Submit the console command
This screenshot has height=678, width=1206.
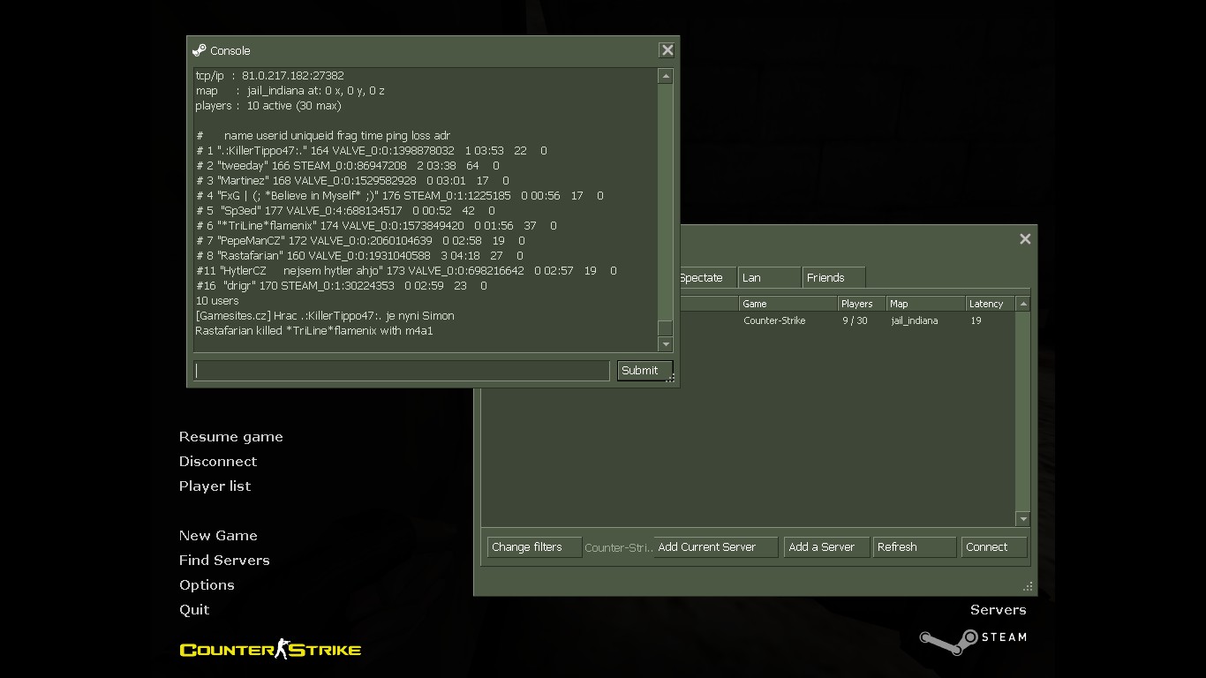tap(645, 371)
